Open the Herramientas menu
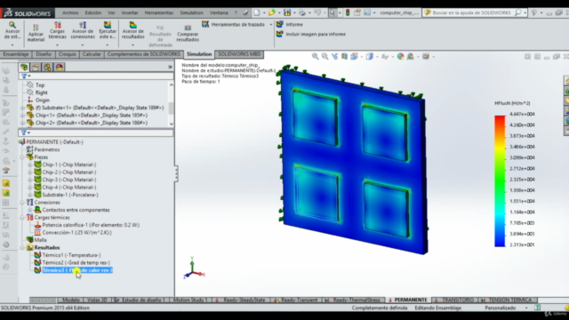Viewport: 569px width, 320px height. (x=159, y=12)
